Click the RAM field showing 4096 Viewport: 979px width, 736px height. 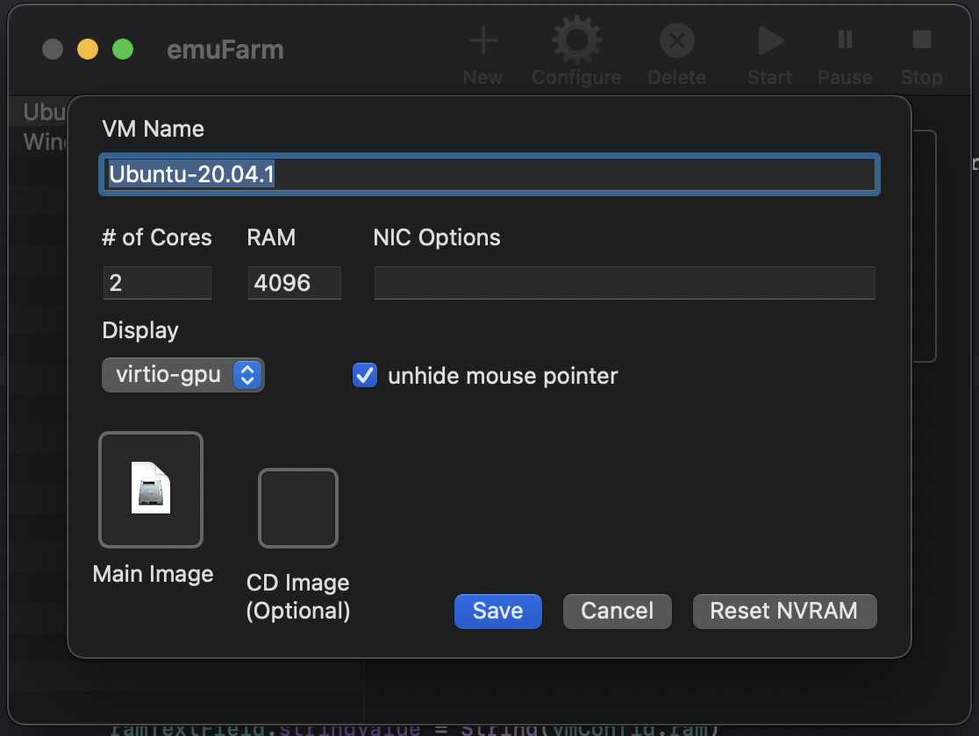click(294, 284)
